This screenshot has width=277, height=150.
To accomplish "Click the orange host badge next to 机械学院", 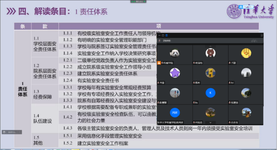I will (x=159, y=63).
